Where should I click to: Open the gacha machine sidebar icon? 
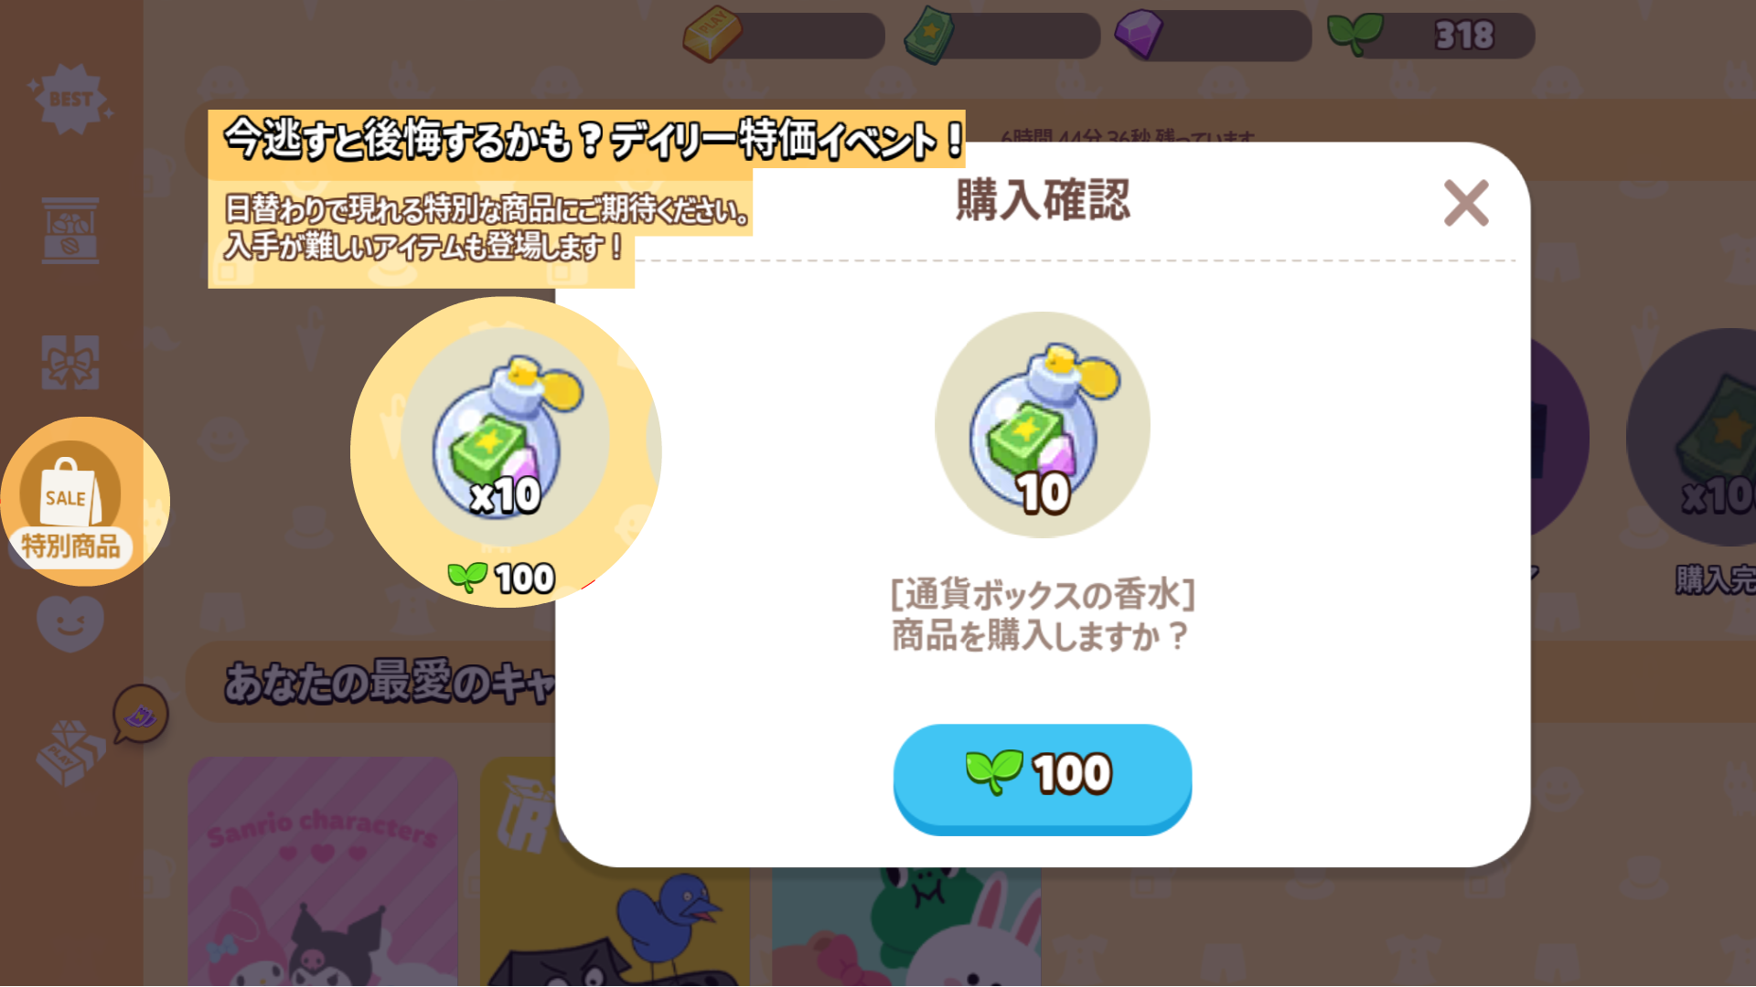[x=70, y=229]
